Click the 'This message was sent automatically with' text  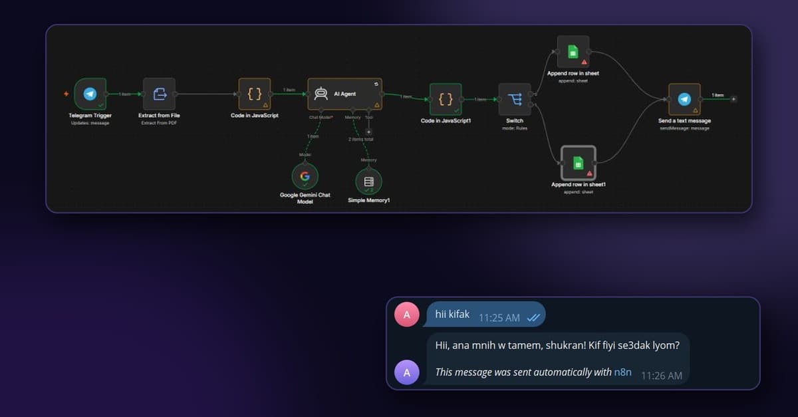pyautogui.click(x=523, y=372)
